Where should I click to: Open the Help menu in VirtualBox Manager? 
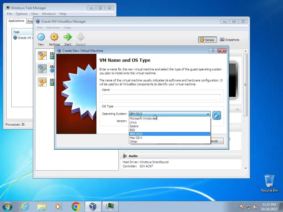(x=67, y=28)
